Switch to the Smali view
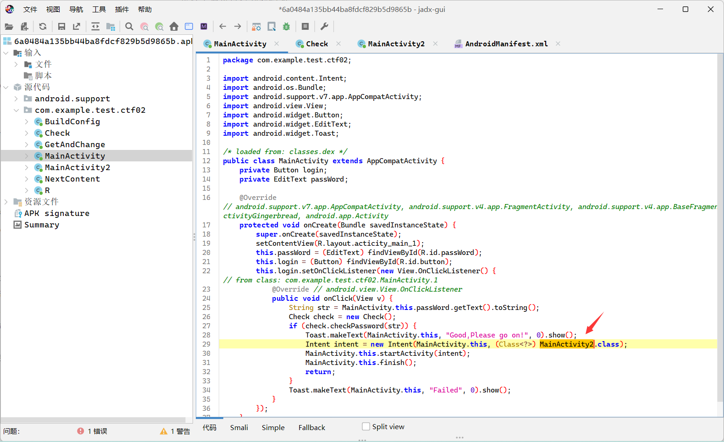 pos(239,427)
